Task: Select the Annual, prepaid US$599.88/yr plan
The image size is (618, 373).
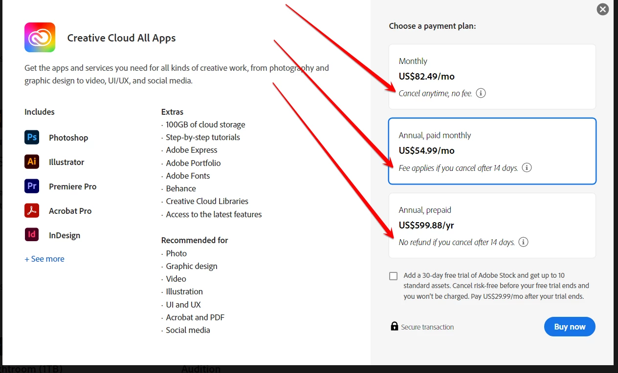Action: click(492, 226)
